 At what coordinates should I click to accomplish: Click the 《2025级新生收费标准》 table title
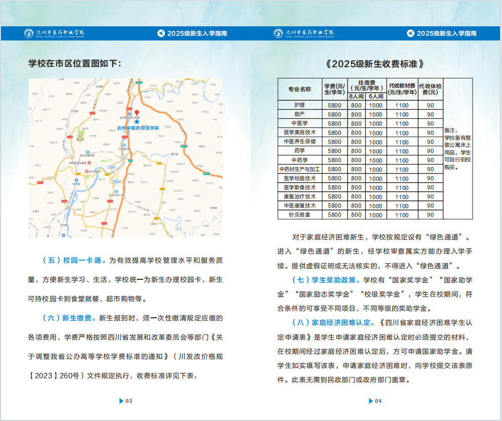374,64
